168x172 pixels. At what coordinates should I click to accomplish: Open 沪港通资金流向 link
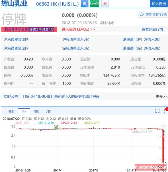click(x=16, y=39)
